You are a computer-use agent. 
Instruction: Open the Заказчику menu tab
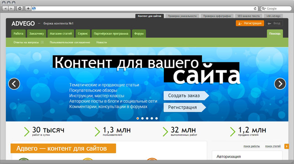click(36, 34)
